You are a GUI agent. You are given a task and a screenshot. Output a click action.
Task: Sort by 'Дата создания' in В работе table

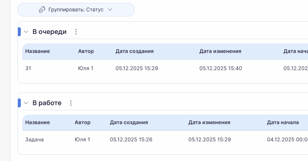tap(129, 122)
